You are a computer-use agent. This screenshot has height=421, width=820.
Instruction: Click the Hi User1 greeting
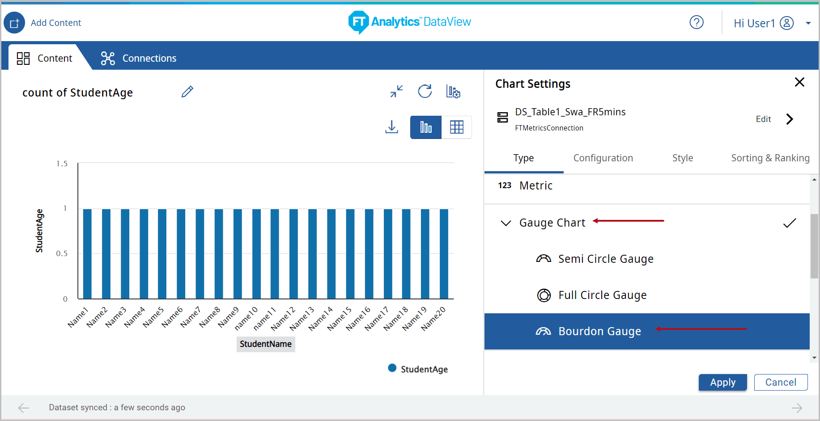[754, 23]
